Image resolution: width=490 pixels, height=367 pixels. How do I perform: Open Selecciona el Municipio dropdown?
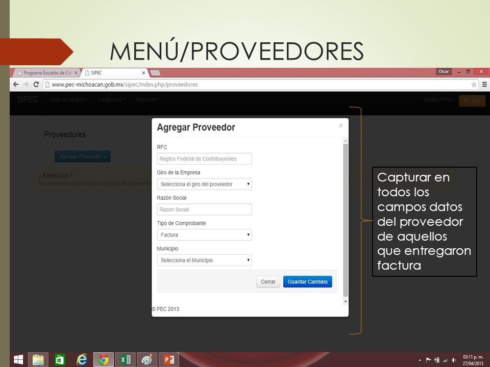[x=204, y=260]
